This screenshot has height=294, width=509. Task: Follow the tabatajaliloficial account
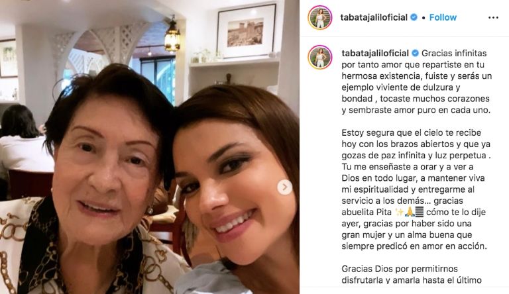443,17
